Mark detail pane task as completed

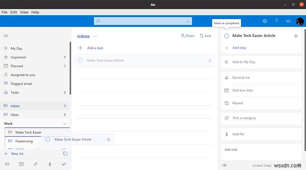point(226,36)
